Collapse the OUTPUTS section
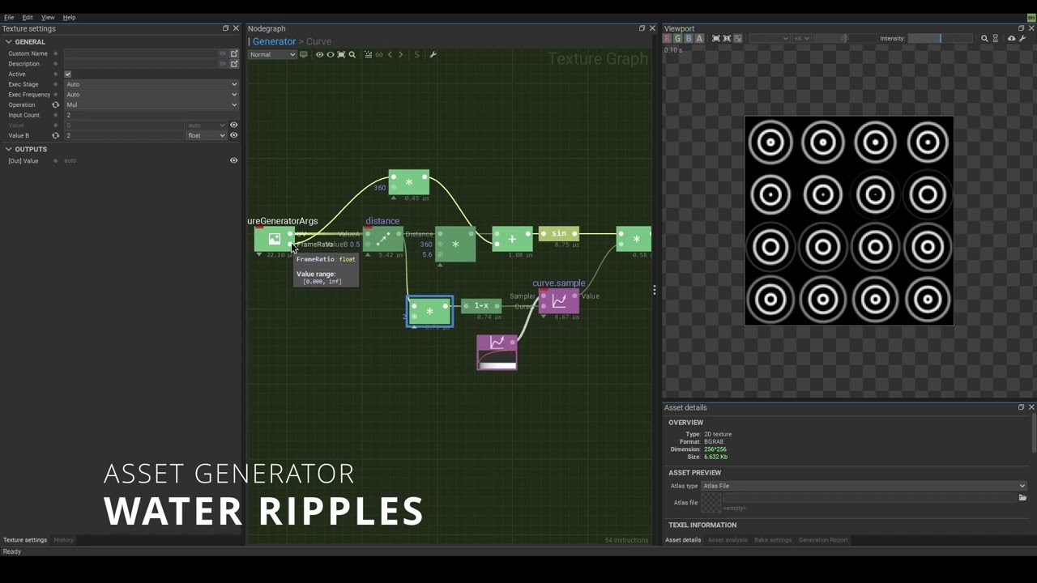 (9, 149)
